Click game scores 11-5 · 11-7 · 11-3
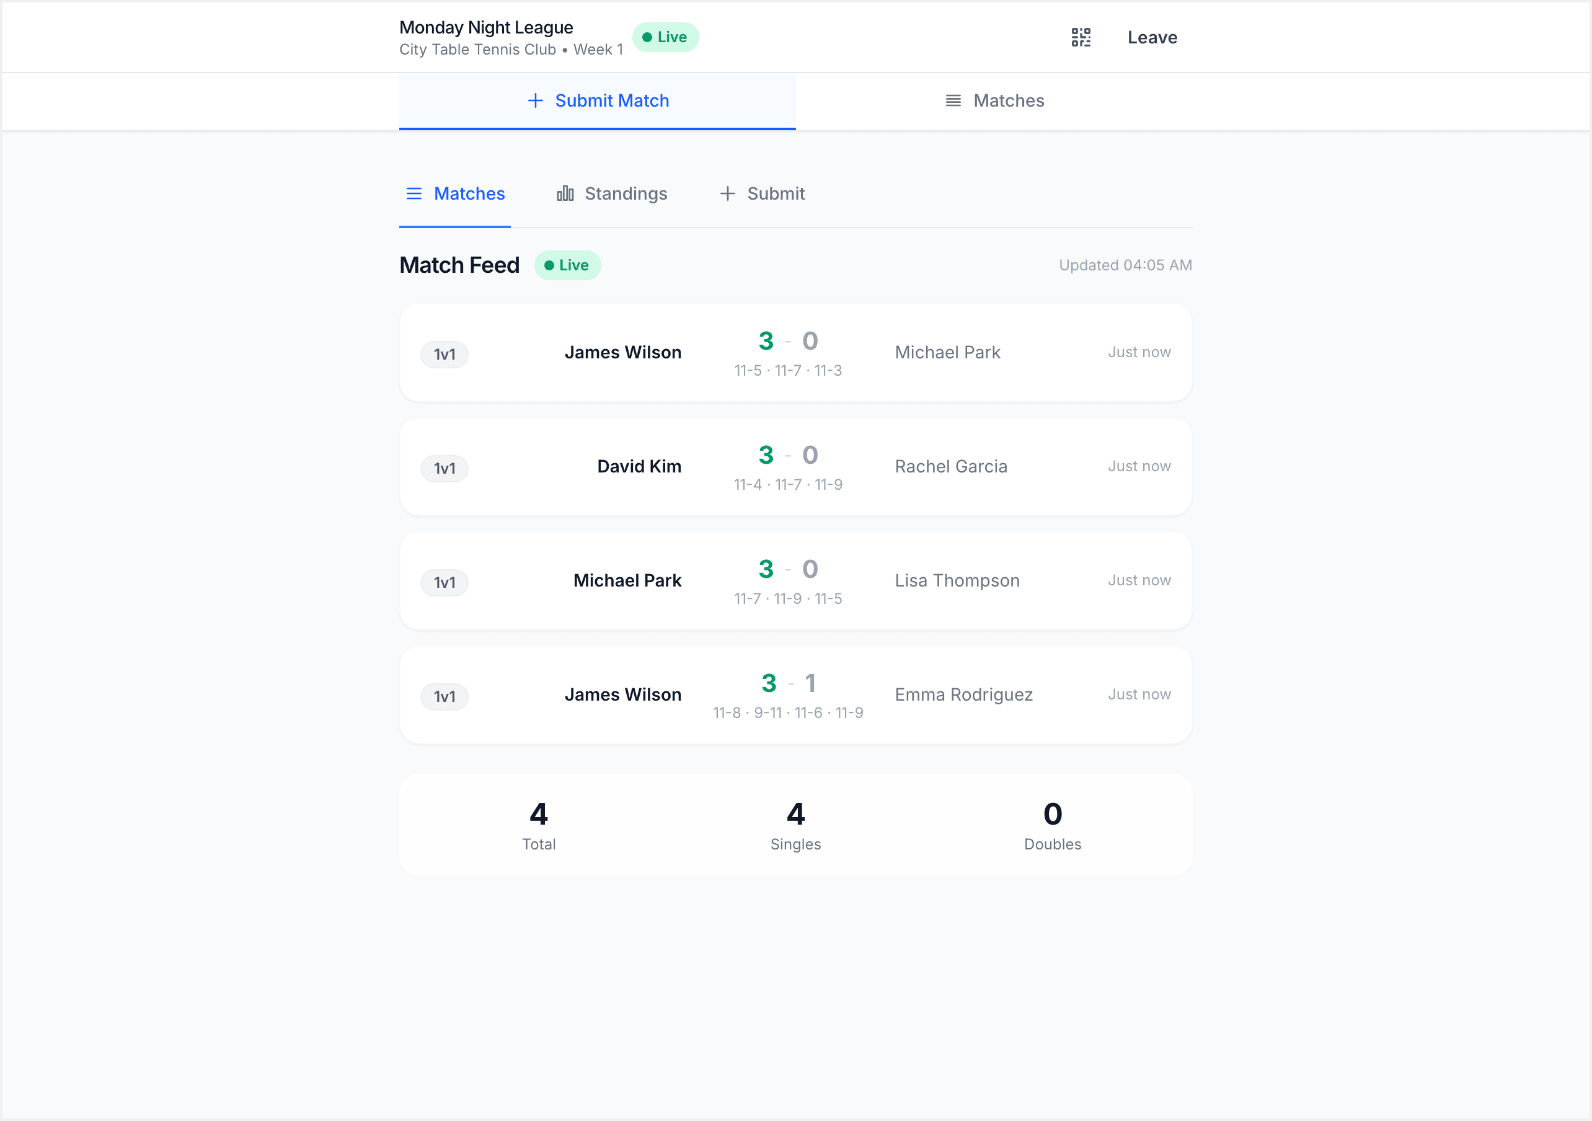This screenshot has width=1592, height=1121. click(788, 370)
